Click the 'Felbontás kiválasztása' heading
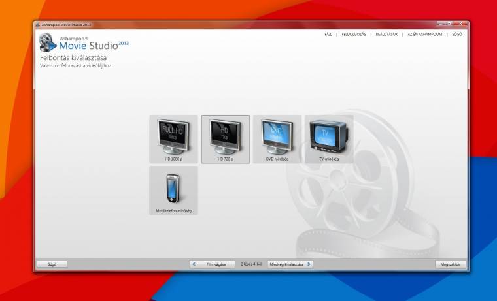This screenshot has height=301, width=497. [73, 58]
